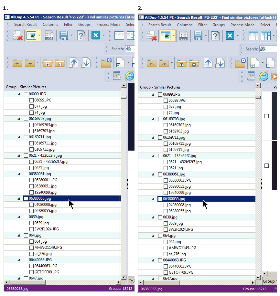The image size is (280, 296).
Task: Click the orange play icon in screenshot 2
Action: pyautogui.click(x=275, y=76)
